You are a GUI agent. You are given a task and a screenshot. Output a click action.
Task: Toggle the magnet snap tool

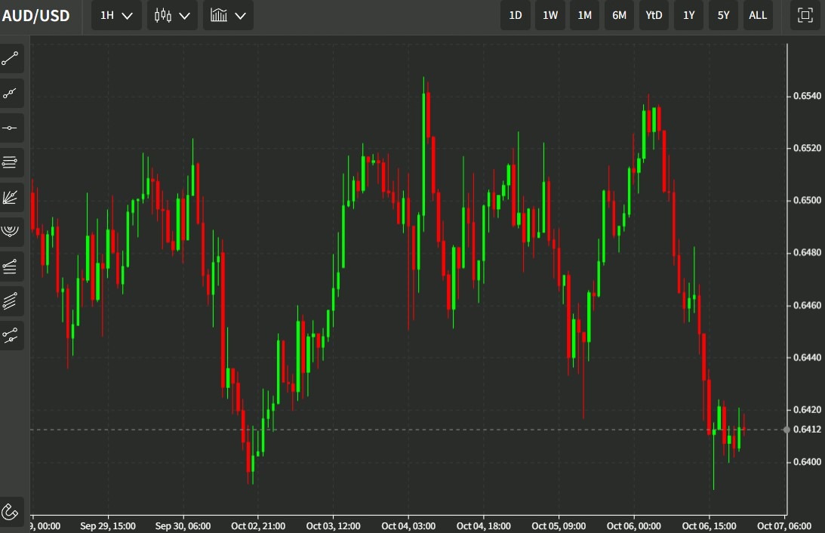click(11, 511)
